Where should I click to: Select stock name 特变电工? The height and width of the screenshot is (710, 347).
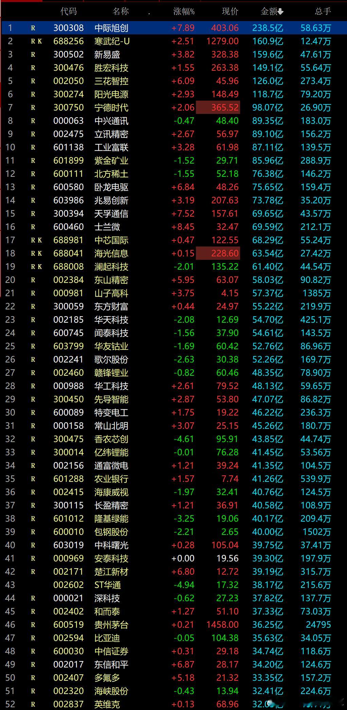coord(111,412)
